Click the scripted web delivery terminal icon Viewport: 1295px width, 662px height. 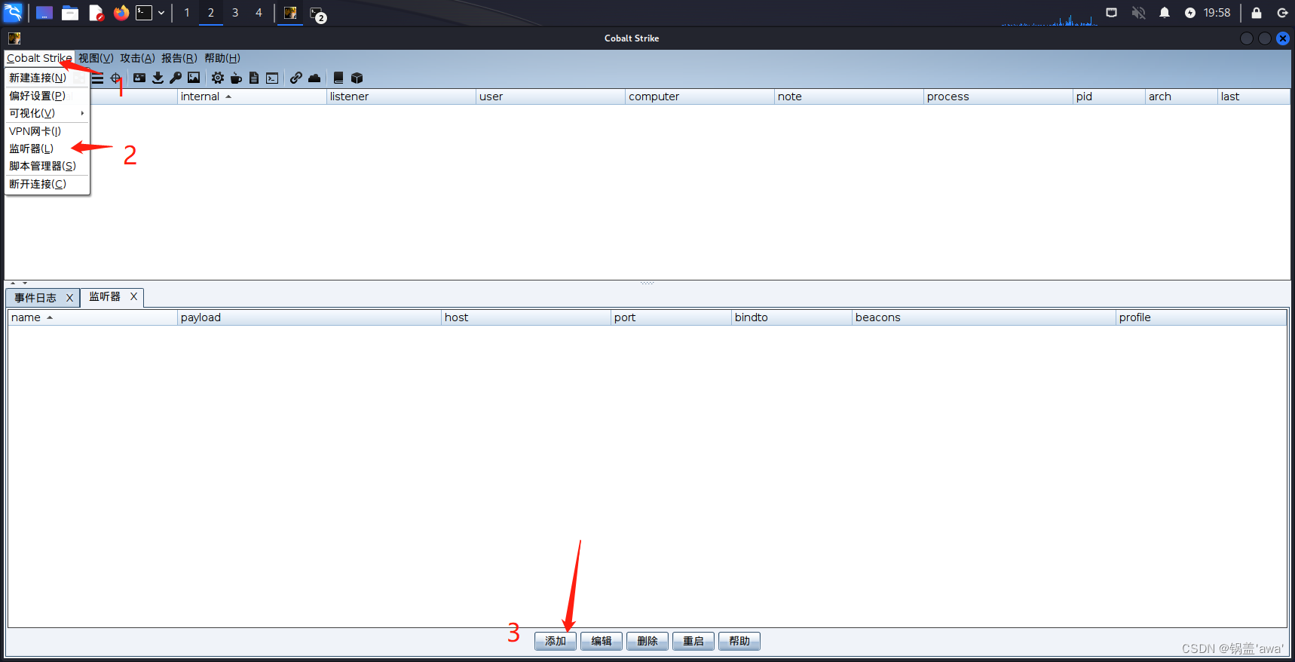click(x=272, y=78)
